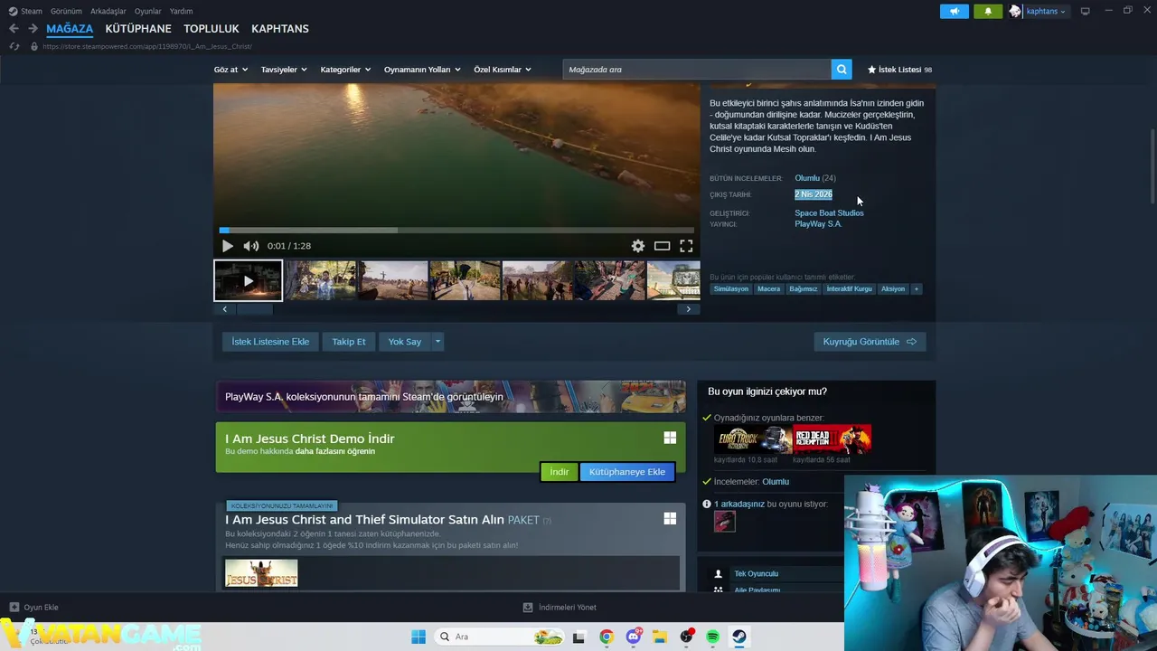Click the İnteraktif Kurgu tag
1157x651 pixels.
(849, 289)
